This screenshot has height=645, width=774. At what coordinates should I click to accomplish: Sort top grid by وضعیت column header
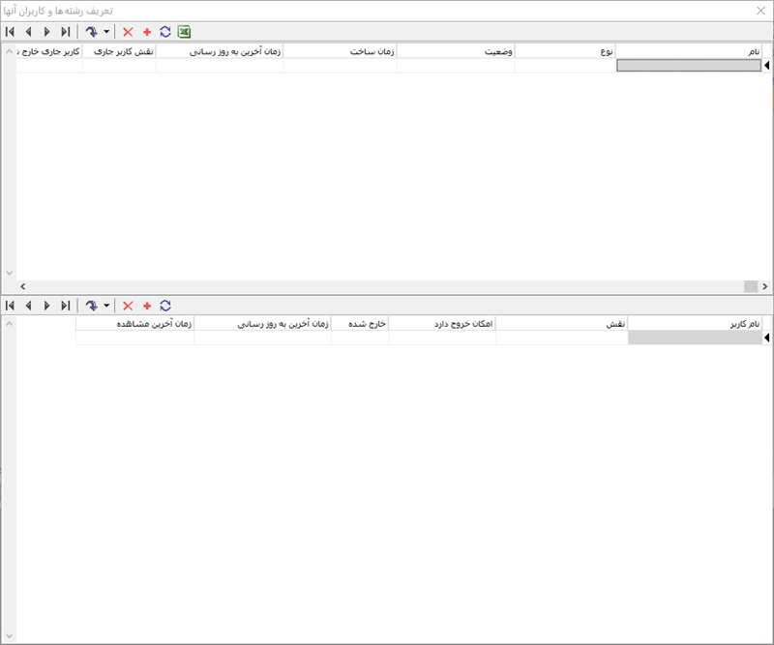456,51
